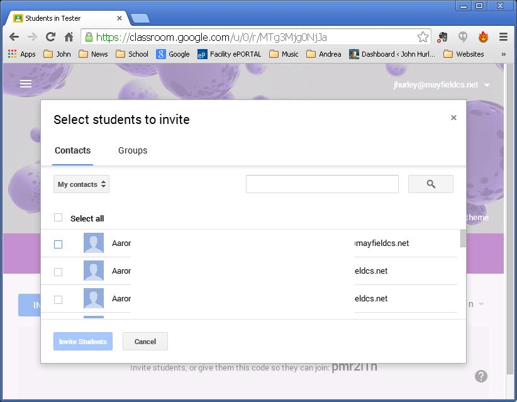Click the Cancel button
Screen dimensions: 517x402
(x=145, y=342)
